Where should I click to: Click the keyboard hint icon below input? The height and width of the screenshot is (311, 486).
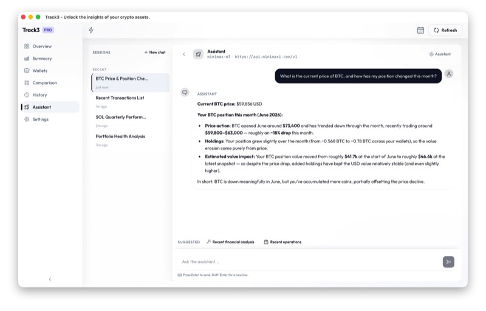[x=179, y=275]
